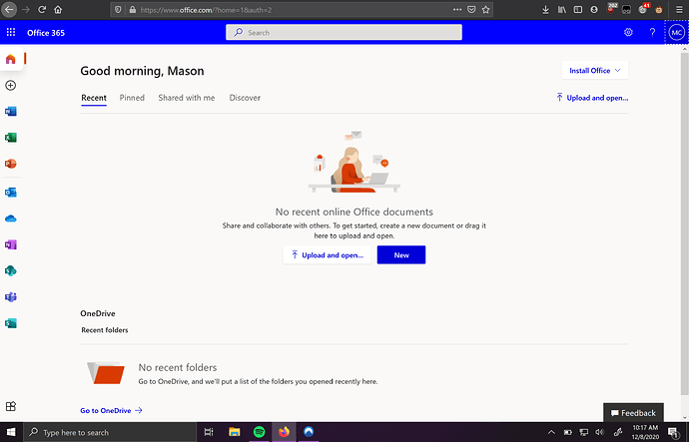Save page to Pocket icon
The height and width of the screenshot is (442, 689).
tap(471, 9)
